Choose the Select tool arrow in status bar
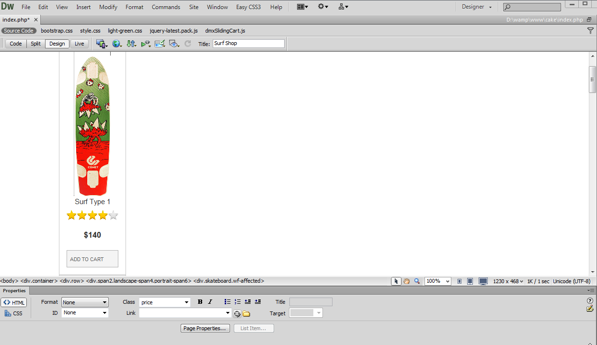This screenshot has width=597, height=345. (396, 281)
